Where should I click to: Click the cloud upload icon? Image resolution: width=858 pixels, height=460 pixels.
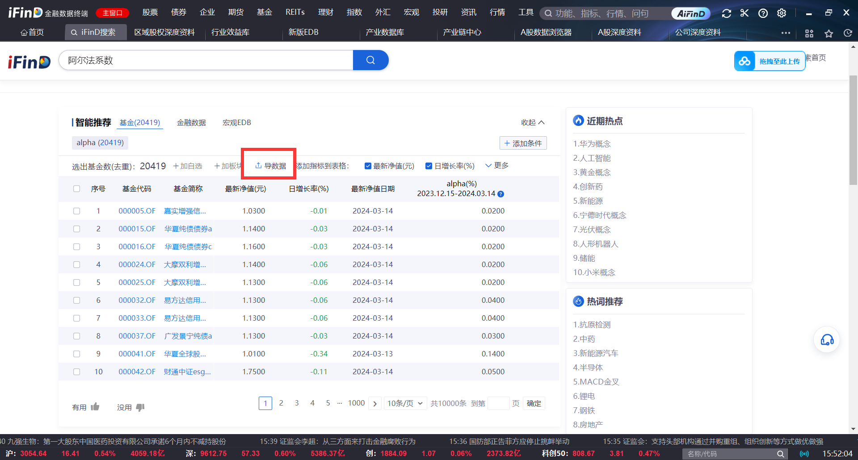[x=744, y=61]
